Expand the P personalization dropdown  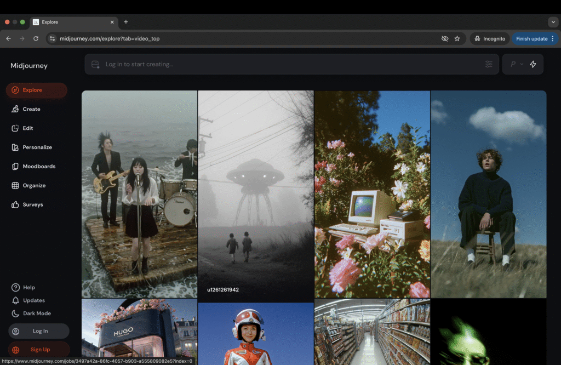pos(517,64)
